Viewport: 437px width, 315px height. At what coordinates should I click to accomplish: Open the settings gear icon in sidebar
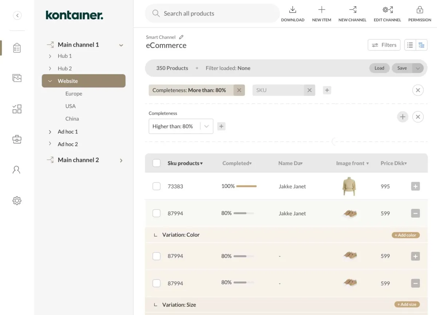click(x=17, y=201)
